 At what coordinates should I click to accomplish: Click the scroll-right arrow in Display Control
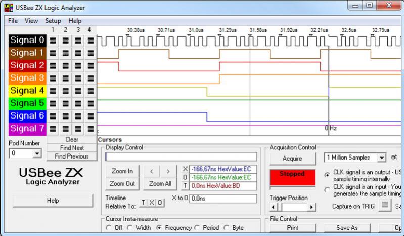[x=168, y=171]
